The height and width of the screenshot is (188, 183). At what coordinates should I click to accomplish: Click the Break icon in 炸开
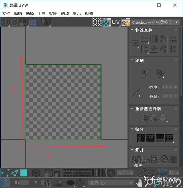point(136,159)
